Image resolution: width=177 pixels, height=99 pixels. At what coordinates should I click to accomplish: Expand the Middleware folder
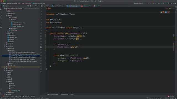(x=8, y=28)
